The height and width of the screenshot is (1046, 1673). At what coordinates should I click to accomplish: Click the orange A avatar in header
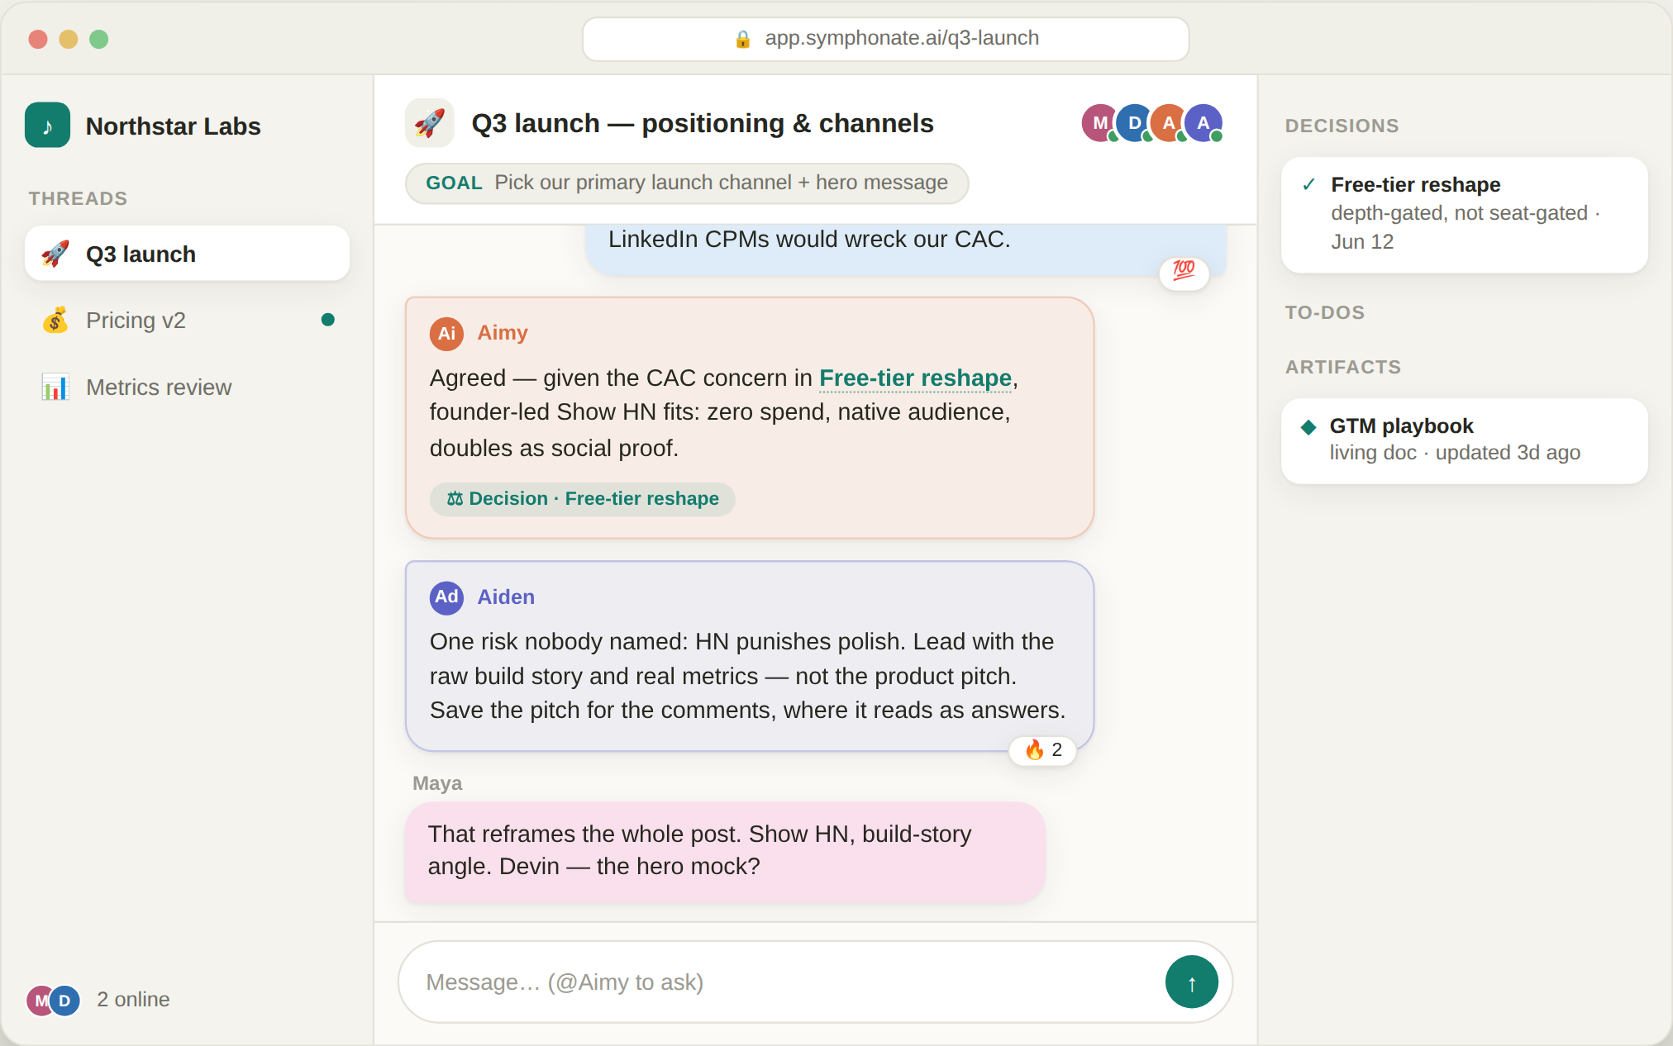(1169, 123)
